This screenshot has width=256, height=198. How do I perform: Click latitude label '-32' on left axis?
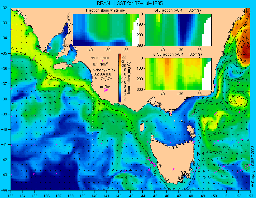(x=4, y=8)
